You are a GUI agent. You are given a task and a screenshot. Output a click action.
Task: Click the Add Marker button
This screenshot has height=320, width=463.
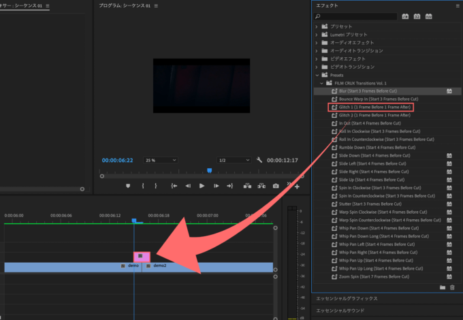128,186
